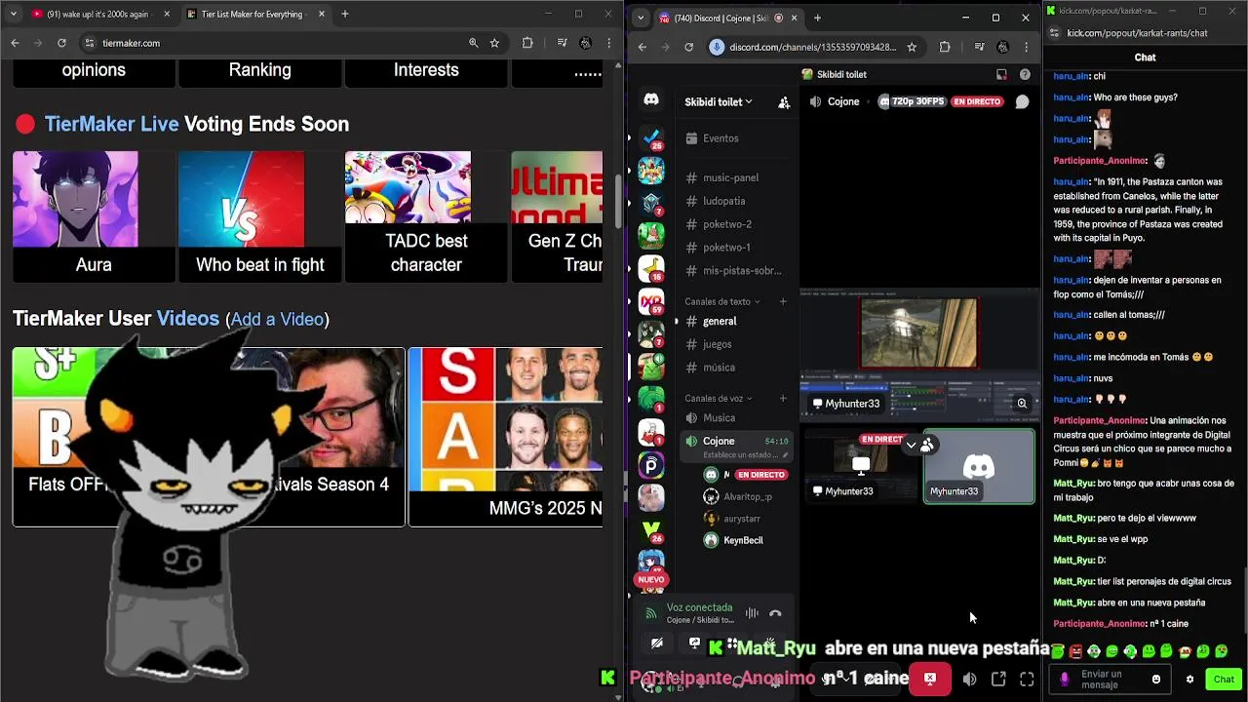Add channel to Canales de texto
The width and height of the screenshot is (1248, 702).
[782, 301]
